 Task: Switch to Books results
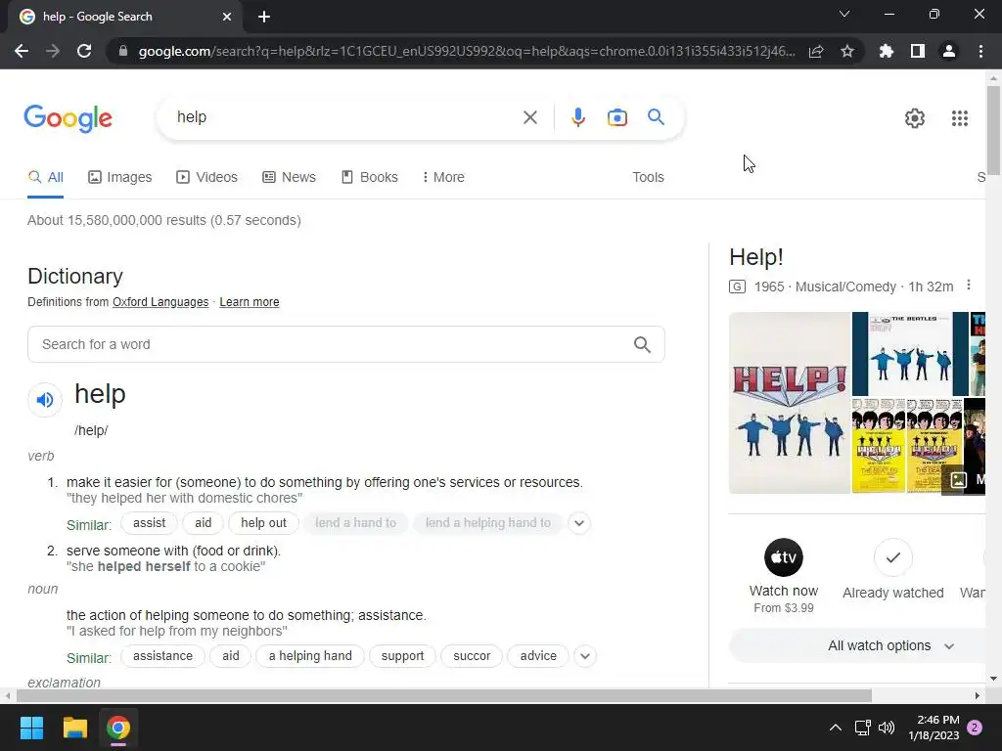369,177
